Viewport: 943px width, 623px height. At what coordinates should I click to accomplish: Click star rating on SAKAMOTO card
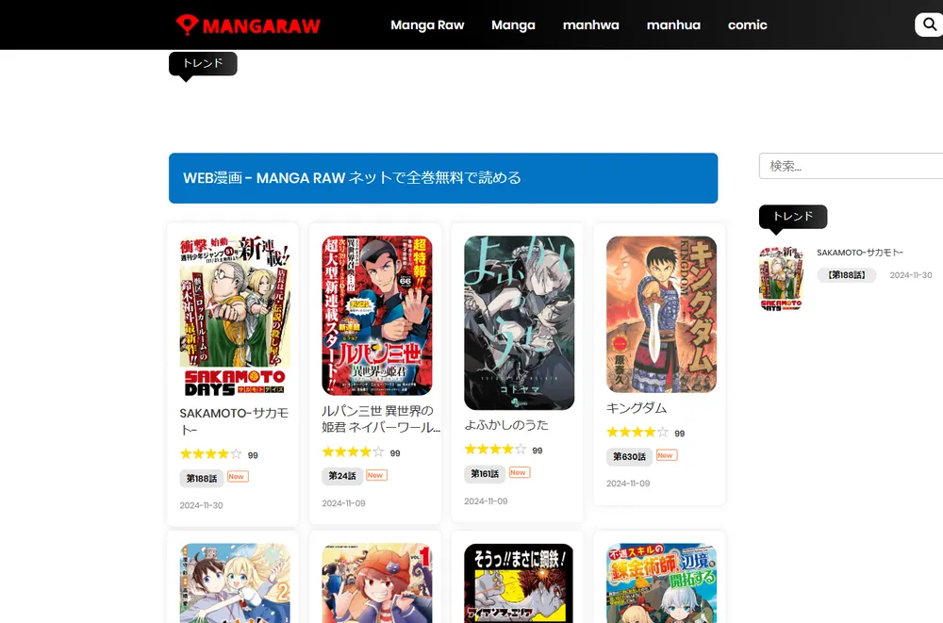(x=210, y=454)
